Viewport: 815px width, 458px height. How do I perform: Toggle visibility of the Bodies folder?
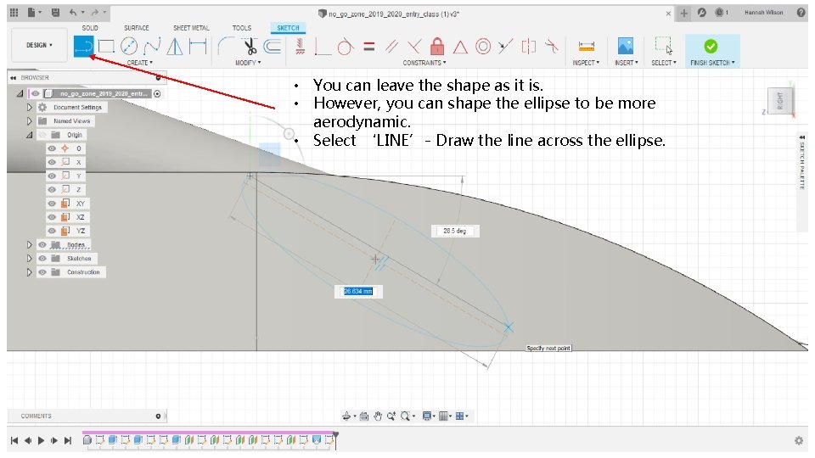click(42, 244)
